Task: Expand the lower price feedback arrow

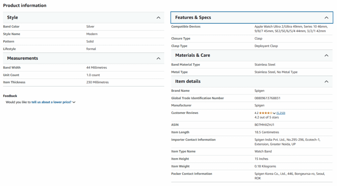Action: (x=74, y=102)
